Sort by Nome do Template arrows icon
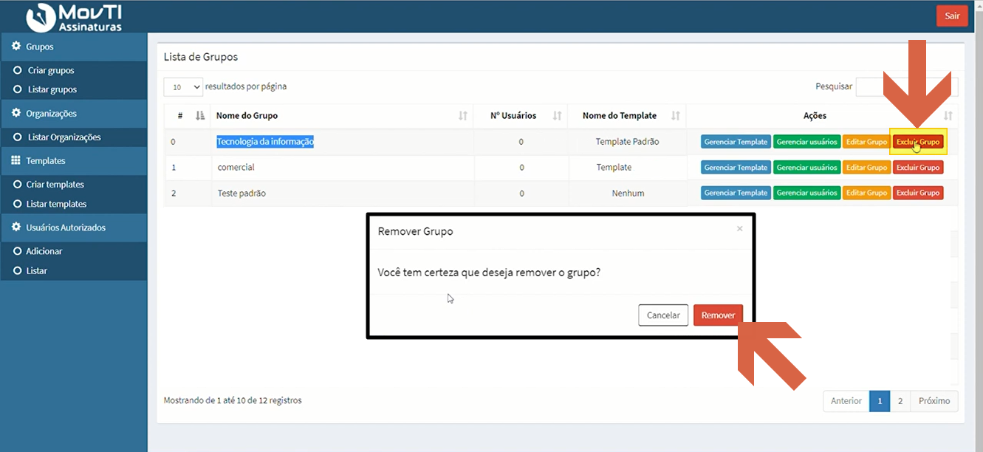This screenshot has height=452, width=983. [676, 116]
